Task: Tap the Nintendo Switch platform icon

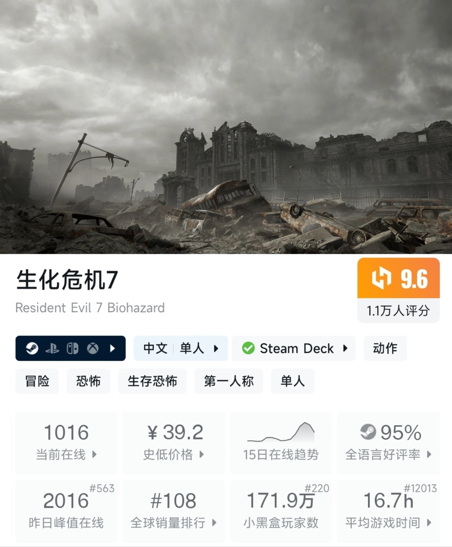Action: (x=72, y=349)
